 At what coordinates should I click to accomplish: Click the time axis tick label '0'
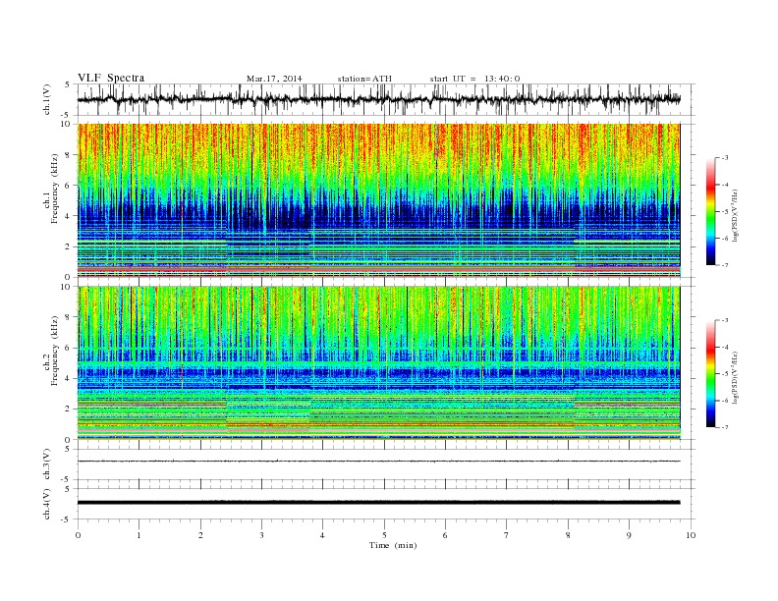pyautogui.click(x=78, y=535)
